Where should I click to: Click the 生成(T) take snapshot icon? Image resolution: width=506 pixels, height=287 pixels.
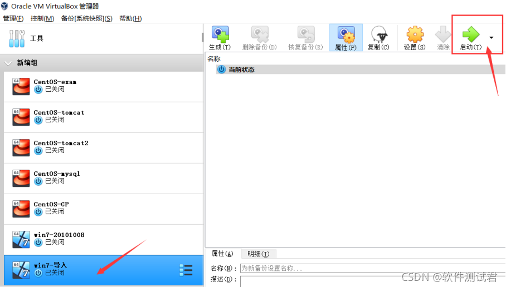[x=220, y=34]
